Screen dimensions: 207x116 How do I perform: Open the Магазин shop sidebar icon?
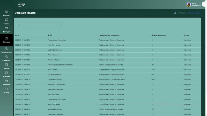(x=6, y=73)
